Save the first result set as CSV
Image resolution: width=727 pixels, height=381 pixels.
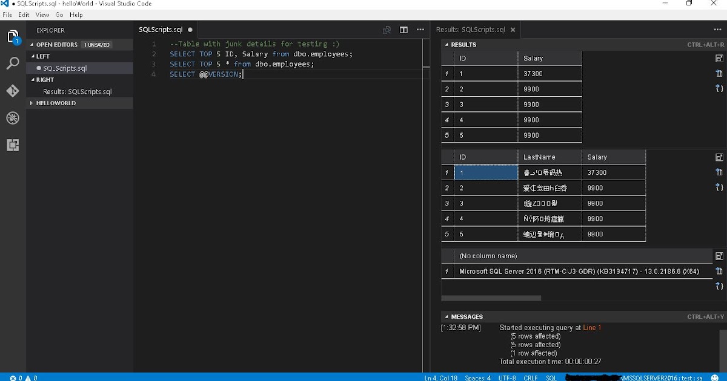click(x=720, y=73)
